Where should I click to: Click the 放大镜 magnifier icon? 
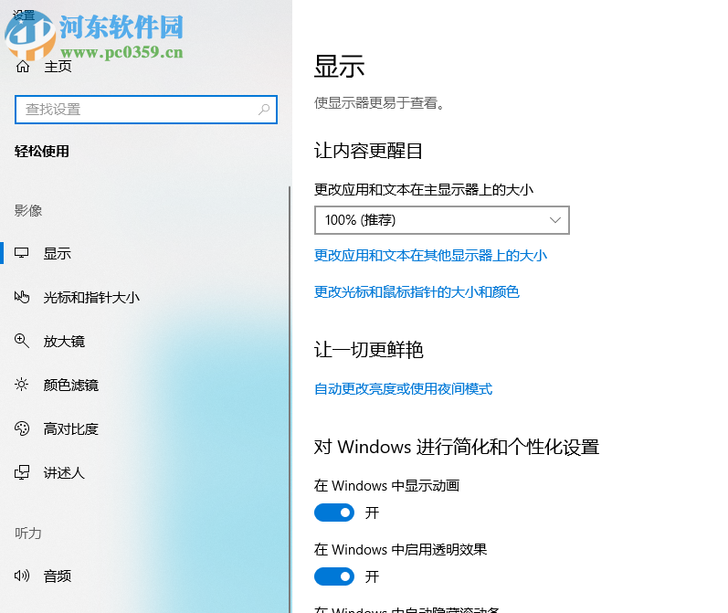click(x=21, y=341)
